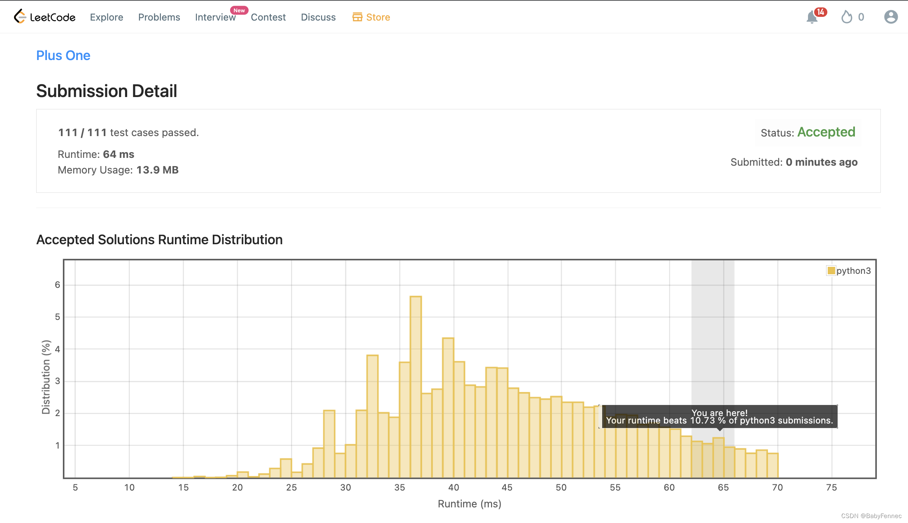Screen dimensions: 908x523
Task: Select the Contest nav item
Action: coord(268,17)
